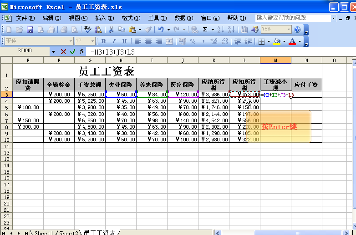Confirm formula with green check mark
The image size is (356, 235).
tap(73, 52)
